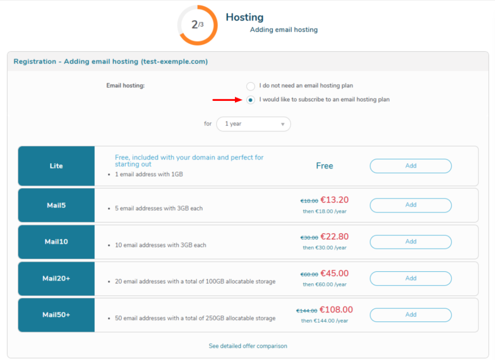Viewport: 495px width, 360px height.
Task: Click the 2/3 progress circle indicator
Action: [x=198, y=25]
